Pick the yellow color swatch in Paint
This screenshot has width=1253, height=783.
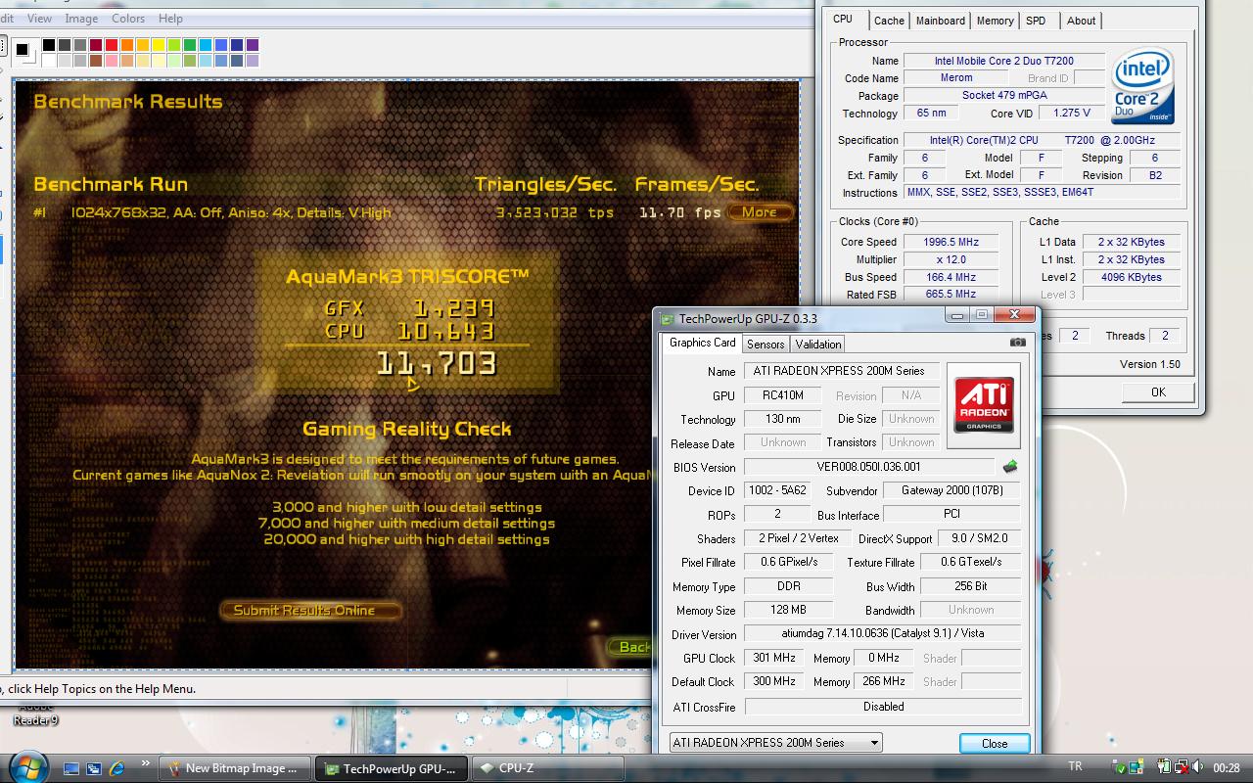click(x=159, y=45)
